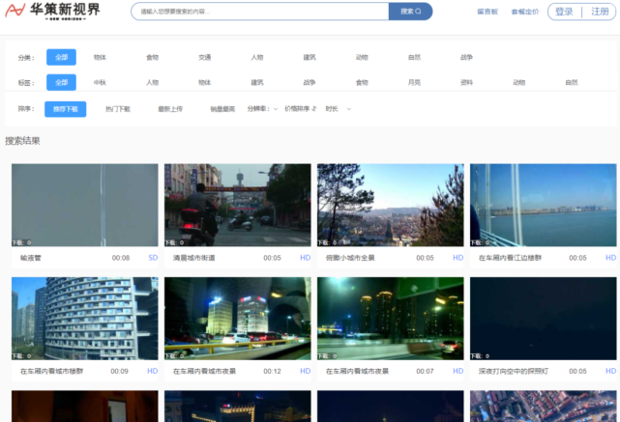Select 自然 in the 分类 row

click(414, 57)
